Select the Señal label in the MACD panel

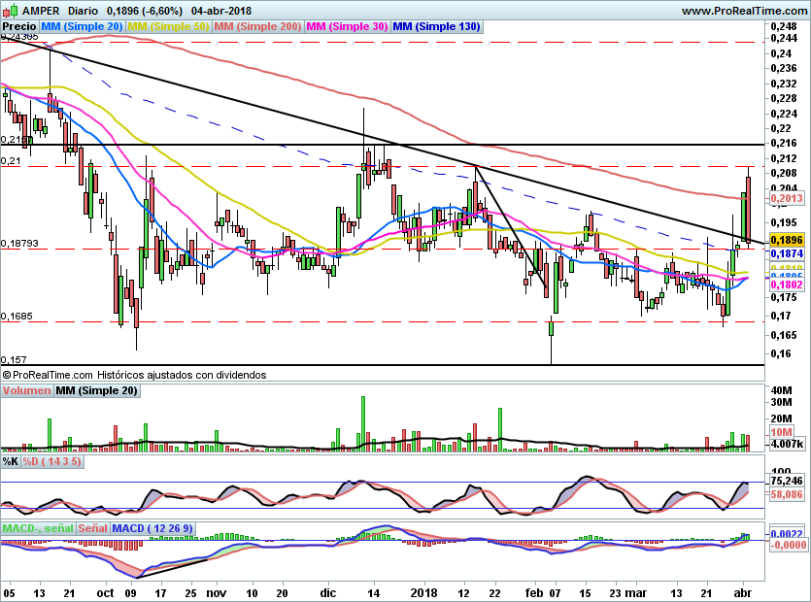click(x=92, y=528)
